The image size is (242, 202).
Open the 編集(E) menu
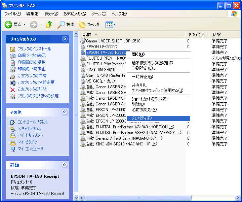tap(33, 14)
